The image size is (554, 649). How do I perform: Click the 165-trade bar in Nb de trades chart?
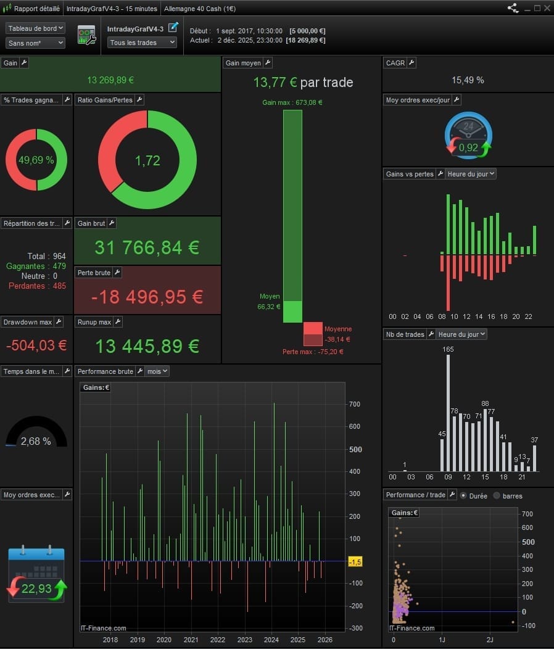click(448, 413)
